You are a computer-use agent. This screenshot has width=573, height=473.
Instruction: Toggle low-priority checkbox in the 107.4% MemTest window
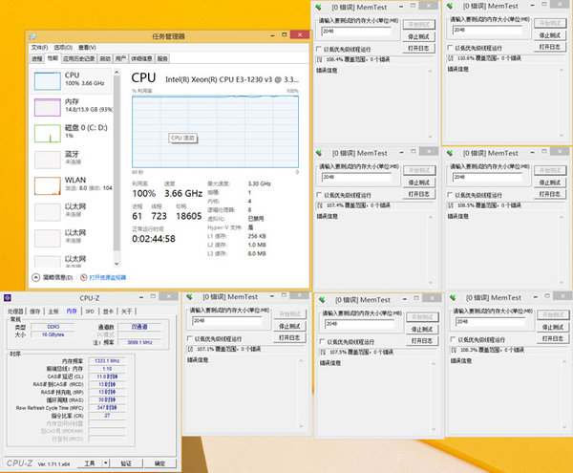[x=319, y=195]
